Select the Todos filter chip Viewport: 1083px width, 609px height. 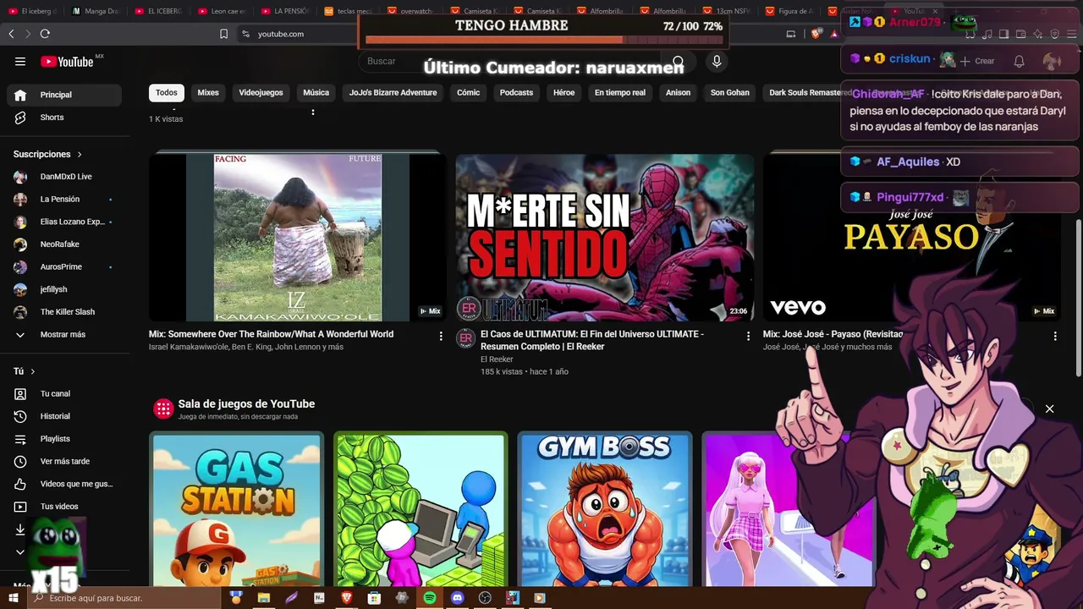(x=167, y=92)
